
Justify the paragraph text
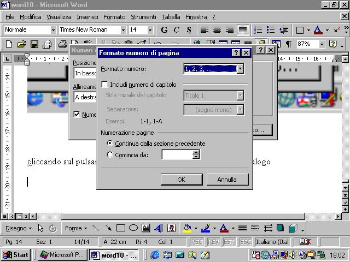click(x=243, y=30)
